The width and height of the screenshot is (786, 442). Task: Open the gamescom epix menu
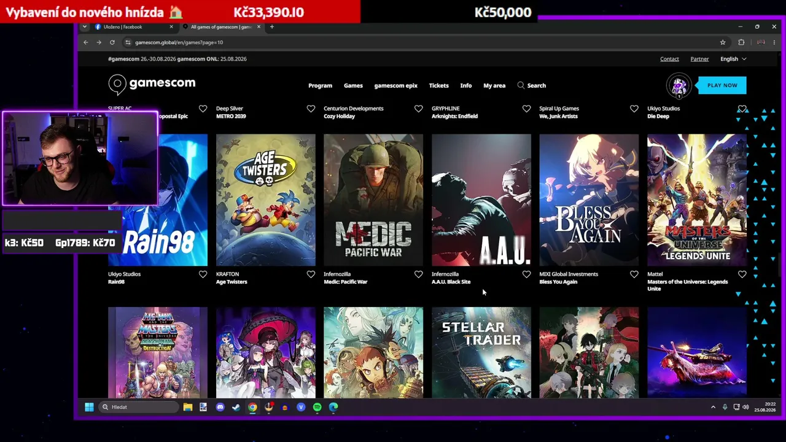(395, 85)
